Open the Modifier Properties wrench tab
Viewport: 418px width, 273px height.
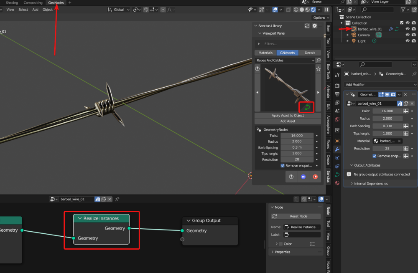coord(337,149)
